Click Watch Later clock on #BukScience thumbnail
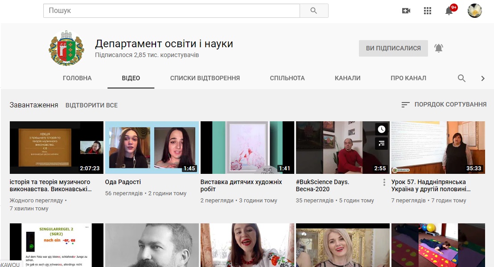The image size is (494, 267). [x=381, y=129]
